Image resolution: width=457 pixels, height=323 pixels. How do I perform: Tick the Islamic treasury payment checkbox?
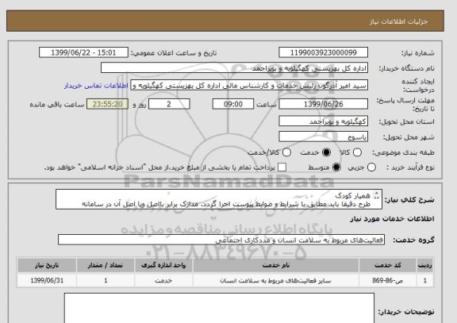point(282,167)
